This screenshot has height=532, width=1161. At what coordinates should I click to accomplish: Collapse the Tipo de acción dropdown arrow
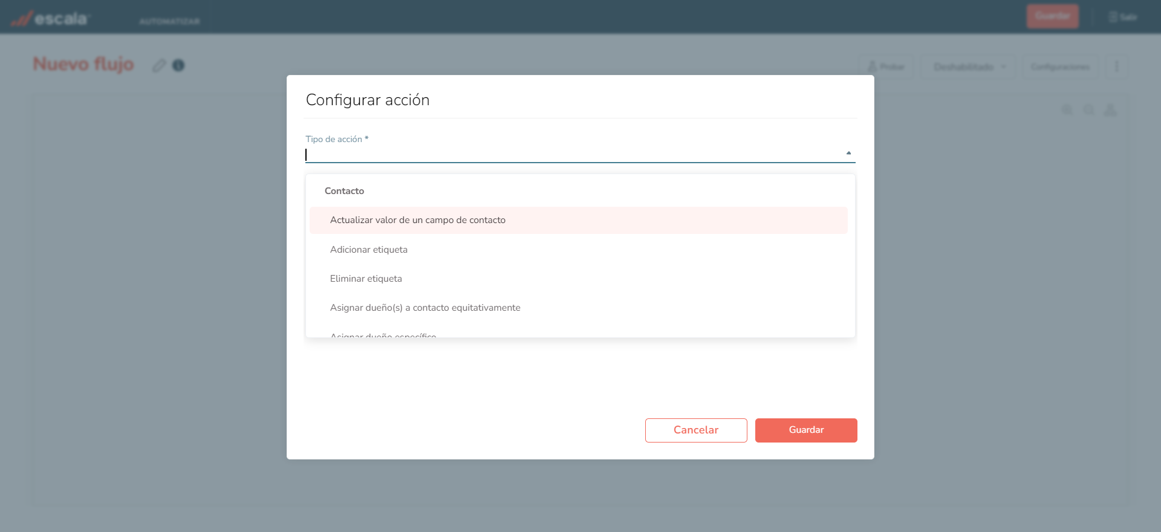848,153
